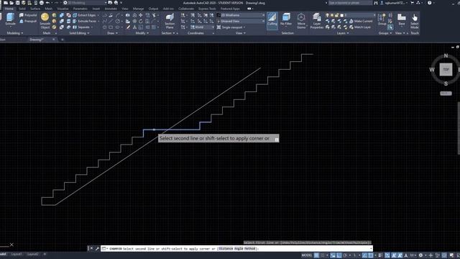Open the Section Plane tool
Image resolution: width=460 pixels, height=259 pixels.
(x=170, y=21)
